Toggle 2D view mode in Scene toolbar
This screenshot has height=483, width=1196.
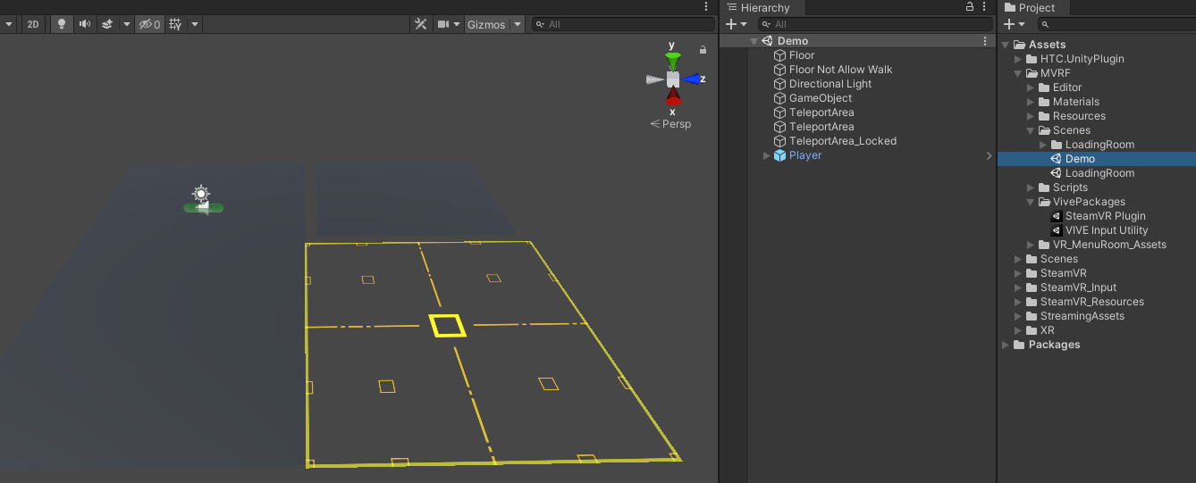(33, 24)
